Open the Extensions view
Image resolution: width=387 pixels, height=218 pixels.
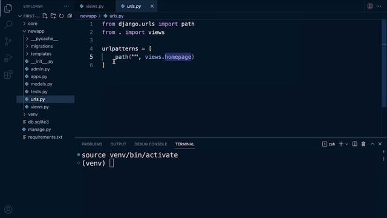click(8, 74)
